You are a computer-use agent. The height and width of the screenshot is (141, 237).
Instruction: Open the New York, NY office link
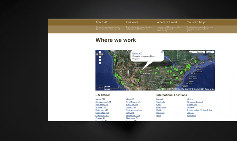click(132, 105)
